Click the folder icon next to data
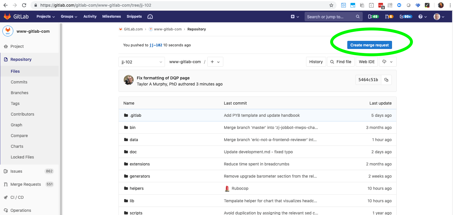 pyautogui.click(x=126, y=140)
